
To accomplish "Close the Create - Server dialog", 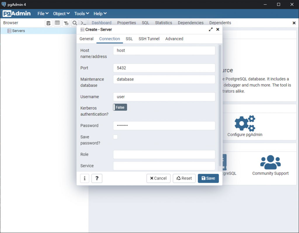I will (x=218, y=29).
